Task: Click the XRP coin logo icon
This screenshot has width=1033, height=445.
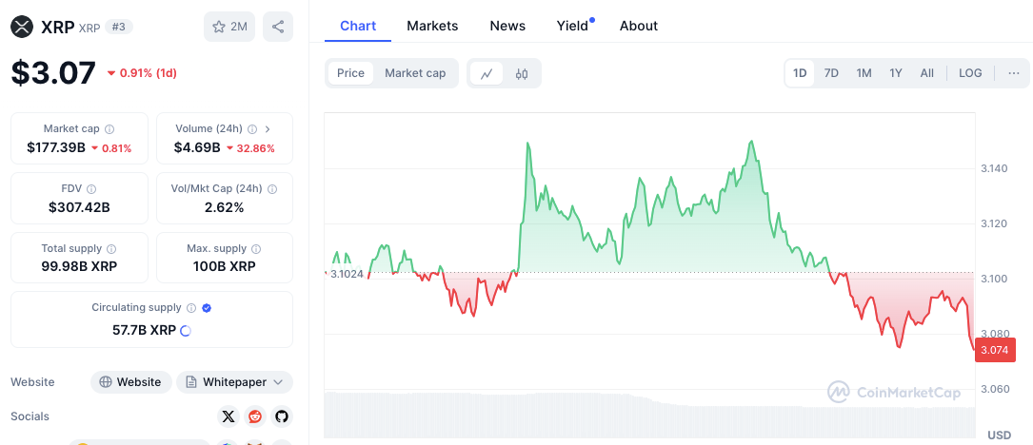Action: click(x=23, y=27)
